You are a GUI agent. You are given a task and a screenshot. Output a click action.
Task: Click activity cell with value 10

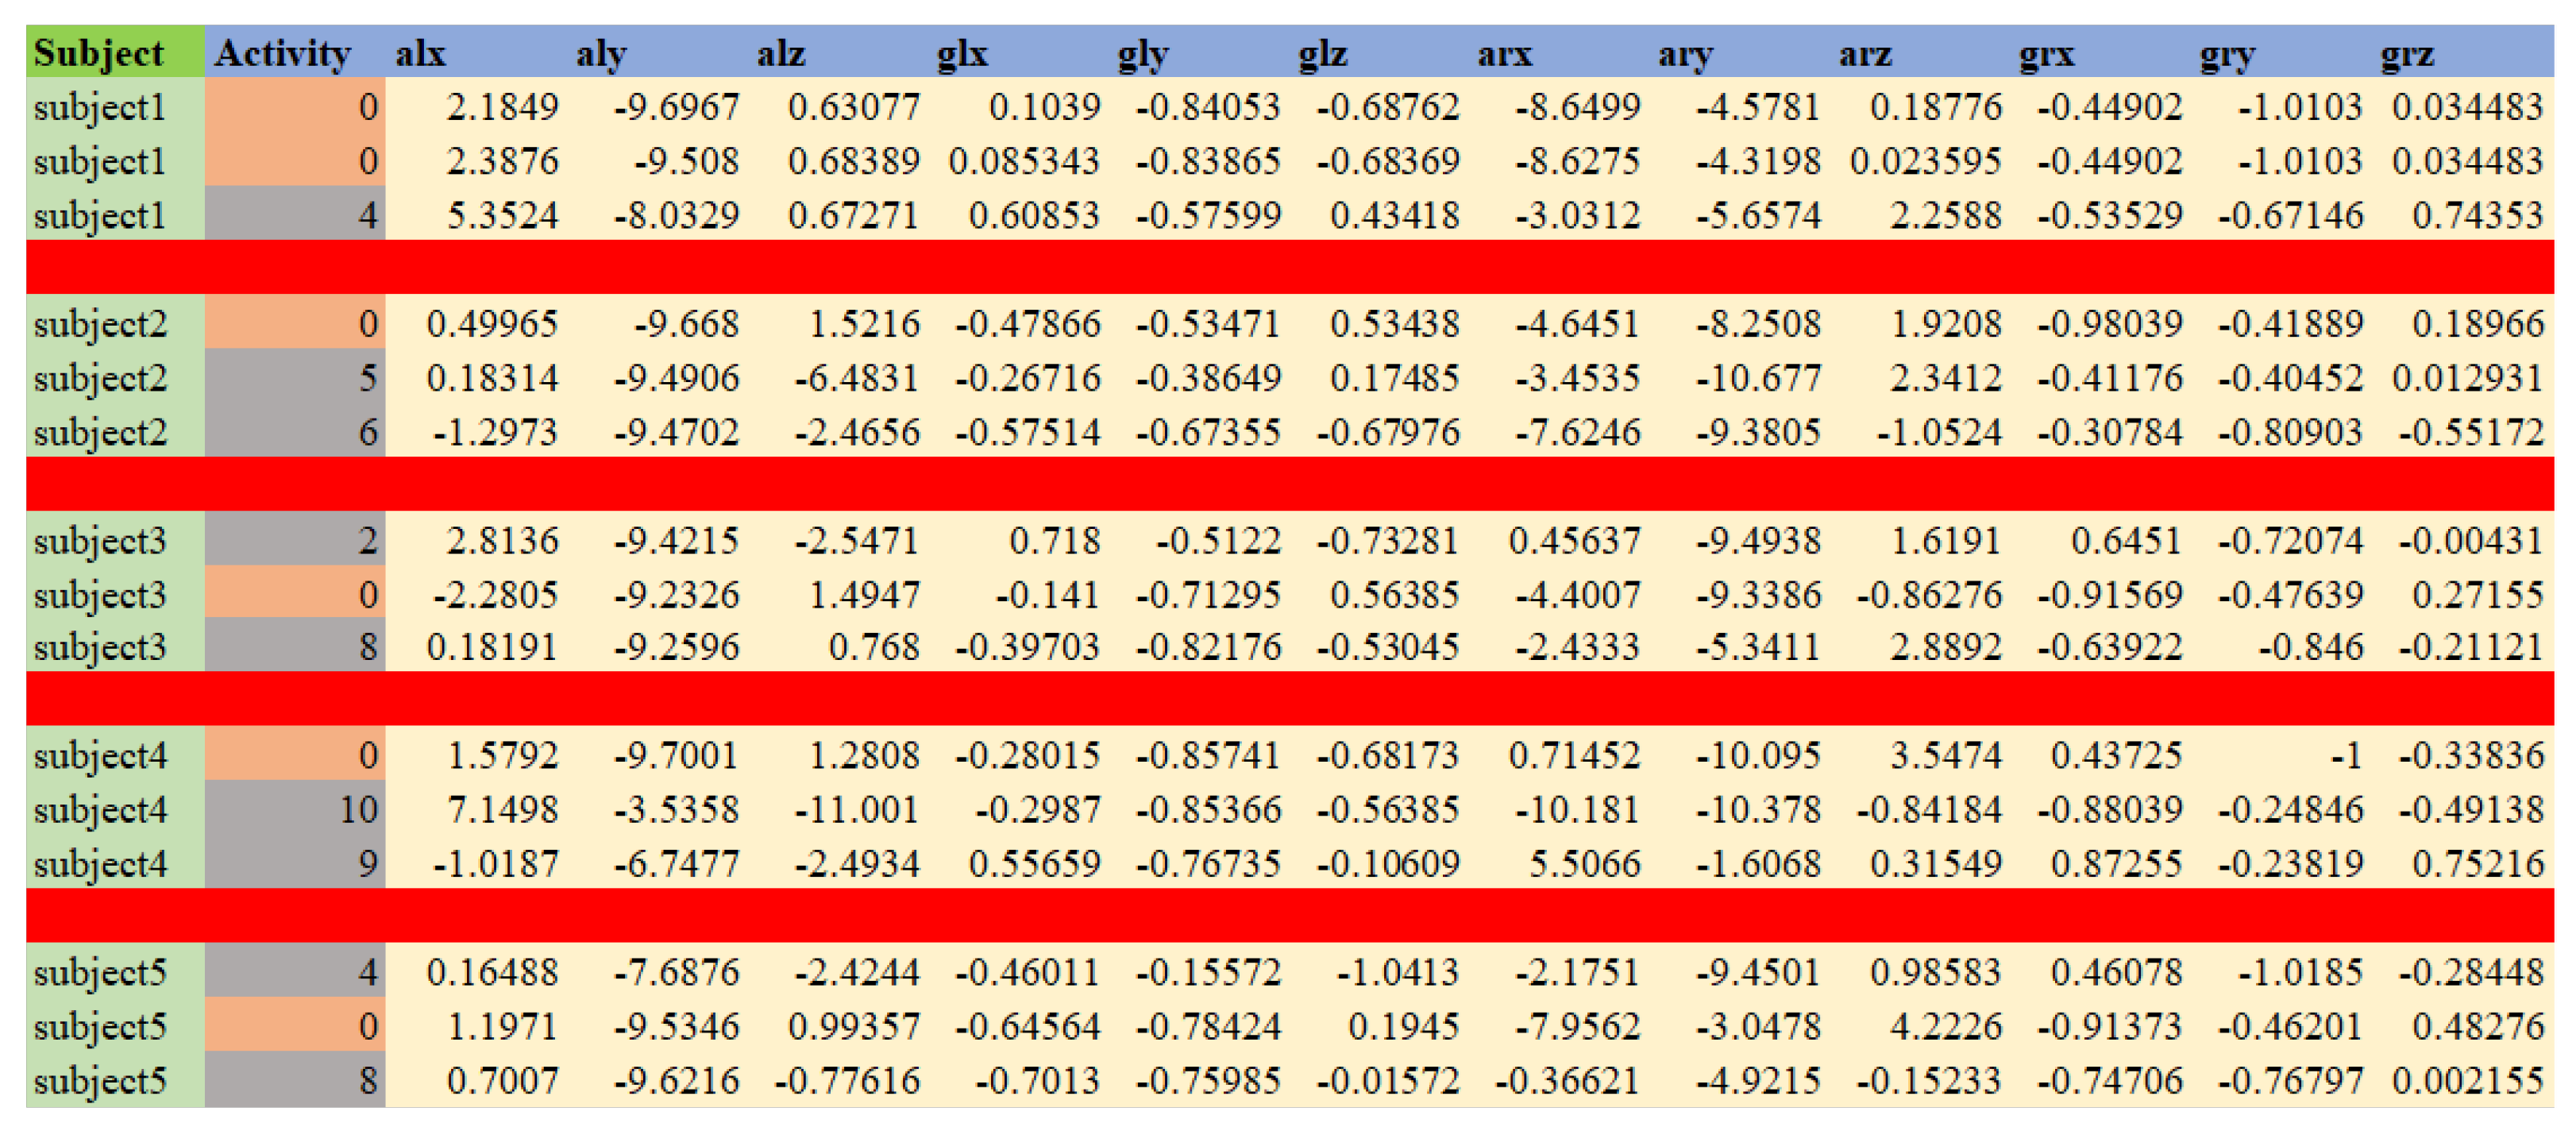tap(358, 808)
